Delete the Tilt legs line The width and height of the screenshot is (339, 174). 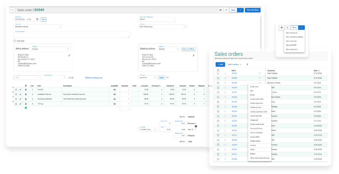tap(26, 104)
